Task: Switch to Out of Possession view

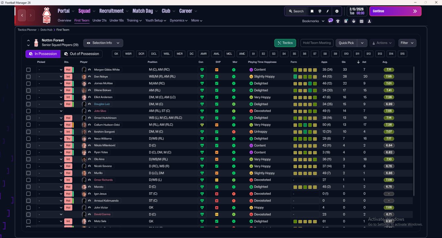Action: (x=81, y=54)
